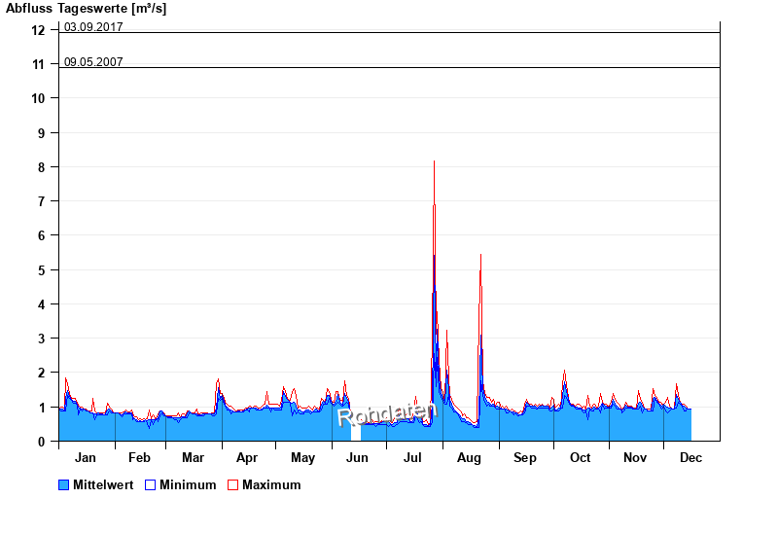Select the Aug month label on x-axis
Screen dimensions: 778x535
(x=470, y=457)
